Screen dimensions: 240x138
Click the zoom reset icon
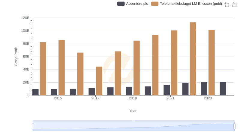(x=234, y=4)
